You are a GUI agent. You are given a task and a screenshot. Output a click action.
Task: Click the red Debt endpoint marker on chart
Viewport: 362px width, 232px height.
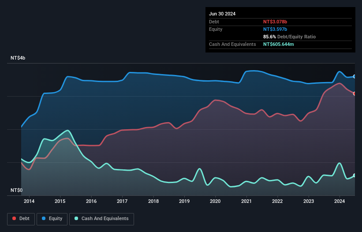click(x=355, y=94)
